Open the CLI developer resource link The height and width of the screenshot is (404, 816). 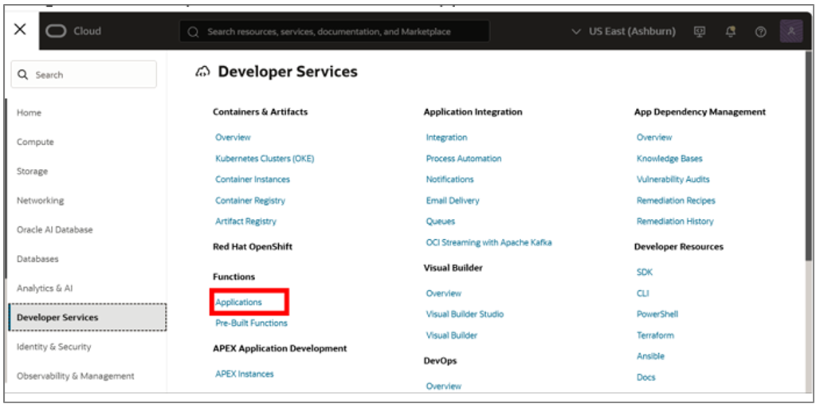click(x=643, y=293)
